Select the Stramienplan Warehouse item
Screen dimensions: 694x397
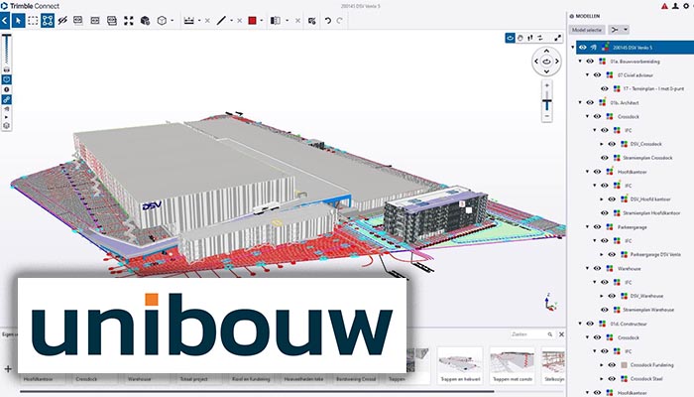(648, 310)
